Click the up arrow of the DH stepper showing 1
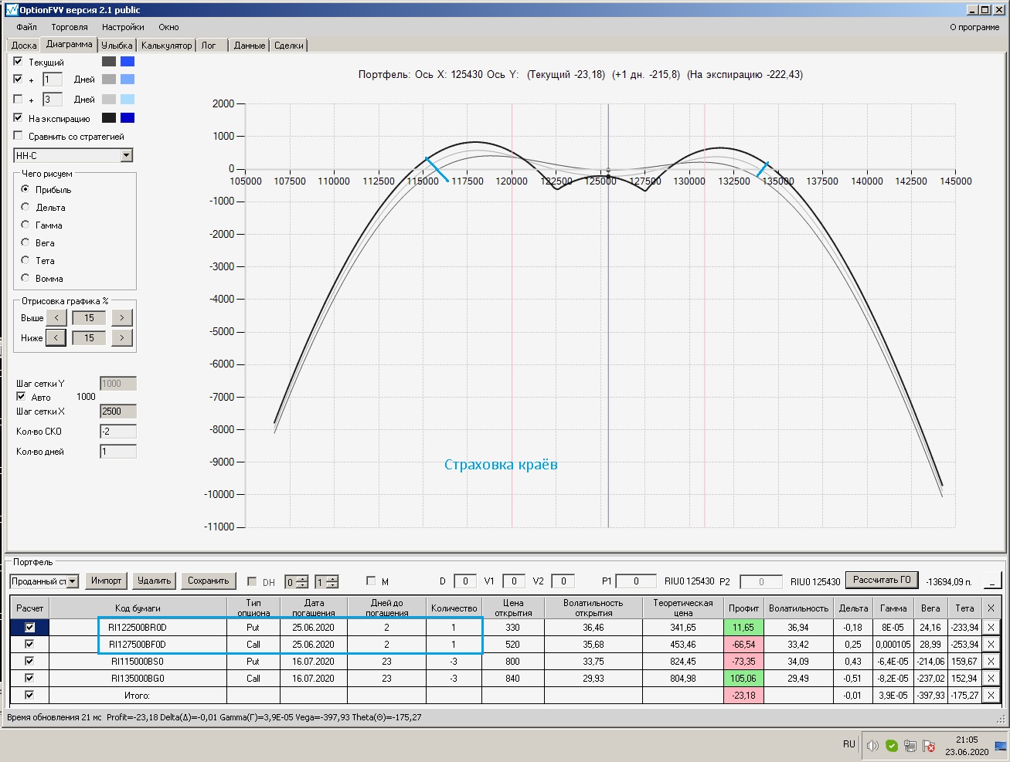Viewport: 1010px width, 762px height. click(332, 578)
